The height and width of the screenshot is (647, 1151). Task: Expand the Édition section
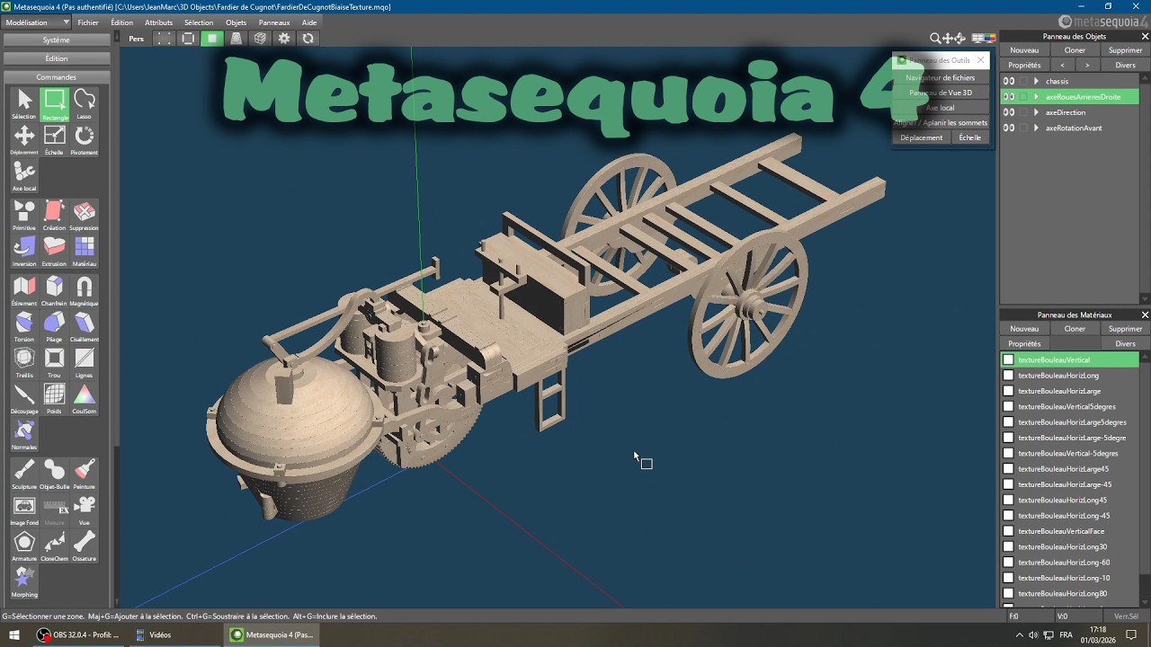(x=56, y=58)
